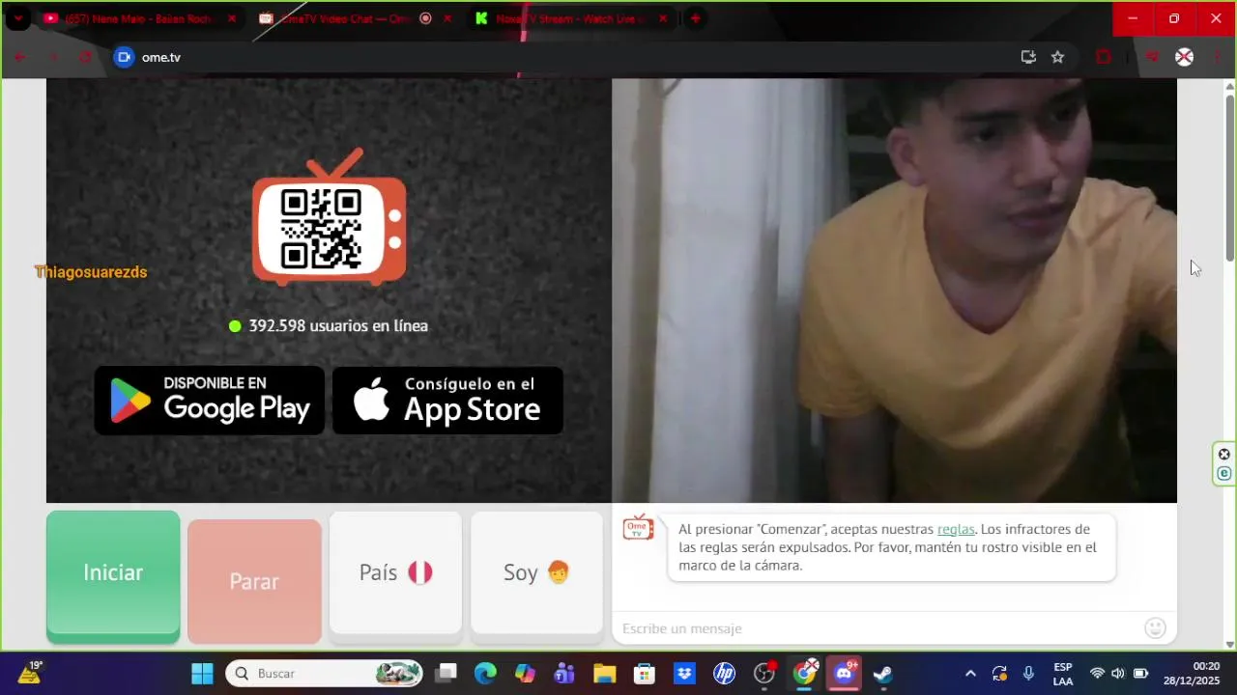The width and height of the screenshot is (1237, 695).
Task: Bookmark this page with the star
Action: (1057, 57)
